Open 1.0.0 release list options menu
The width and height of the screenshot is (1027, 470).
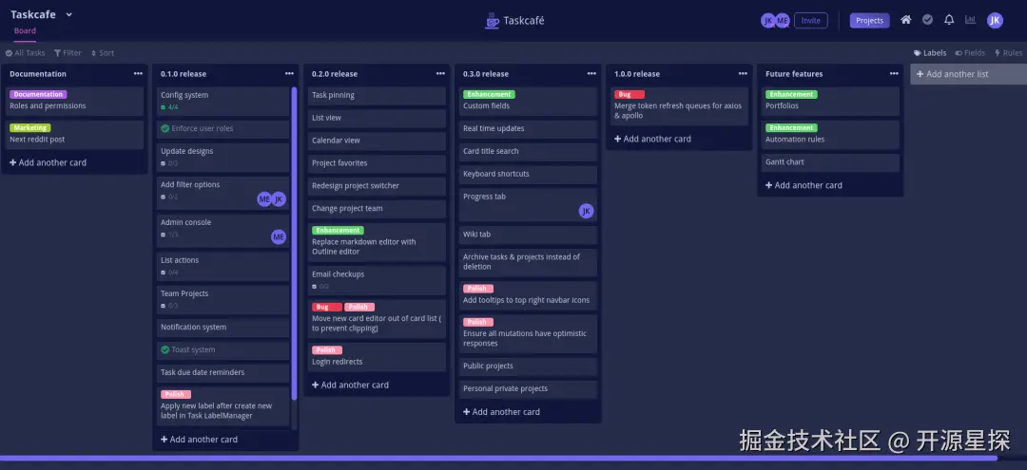[743, 74]
